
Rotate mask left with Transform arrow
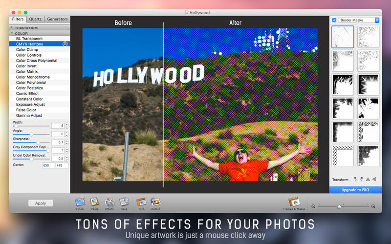(355, 180)
